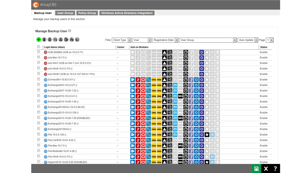Expand the Auto Update filter dropdown
The width and height of the screenshot is (308, 173).
(248, 40)
